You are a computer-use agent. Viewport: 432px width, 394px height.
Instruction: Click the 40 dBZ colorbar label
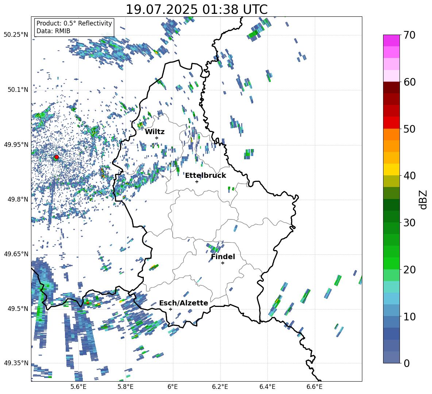[410, 176]
